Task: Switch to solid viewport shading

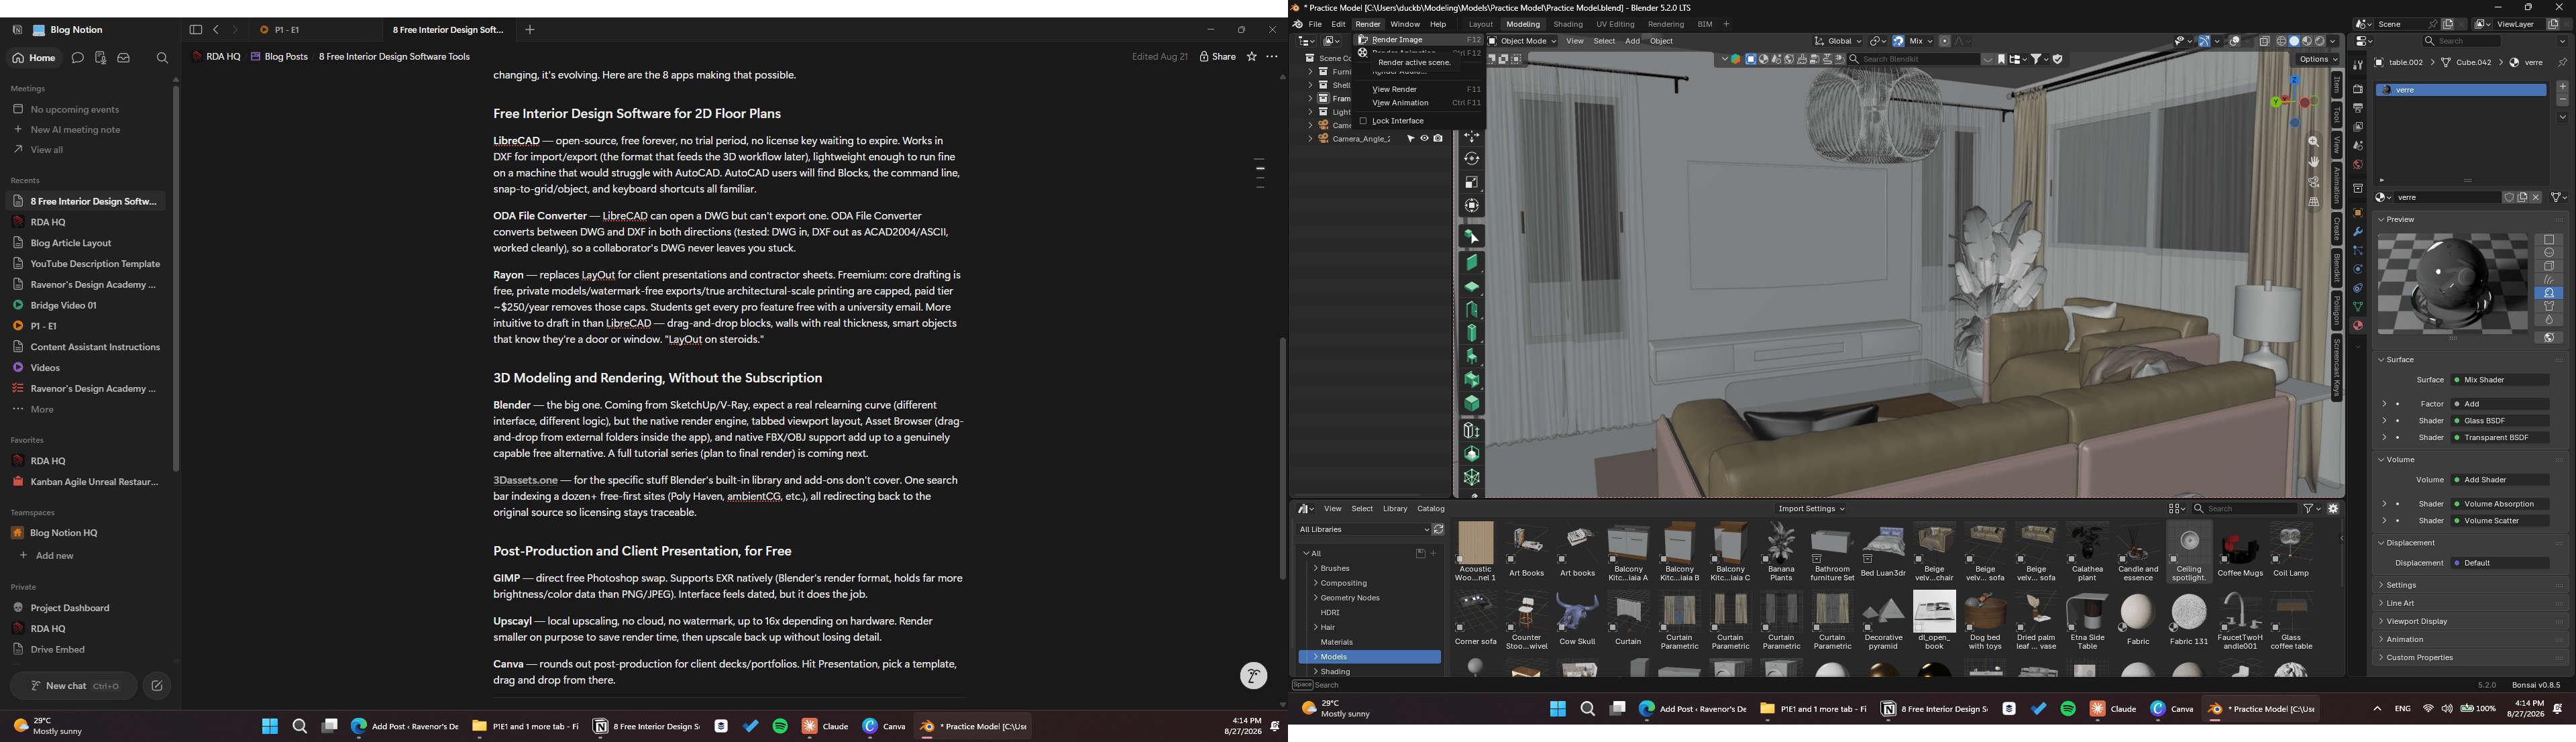Action: 2295,42
